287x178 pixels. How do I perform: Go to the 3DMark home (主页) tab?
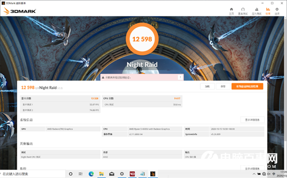point(232,11)
